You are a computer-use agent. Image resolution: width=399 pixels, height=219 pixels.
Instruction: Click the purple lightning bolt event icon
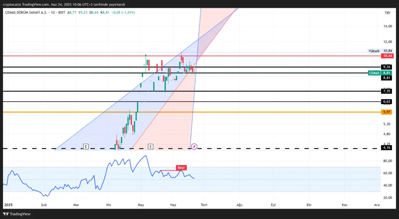[x=194, y=146]
